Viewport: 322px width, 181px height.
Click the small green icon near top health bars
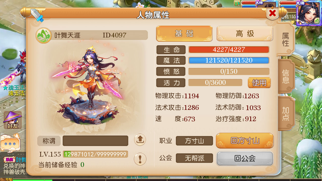coord(237,3)
